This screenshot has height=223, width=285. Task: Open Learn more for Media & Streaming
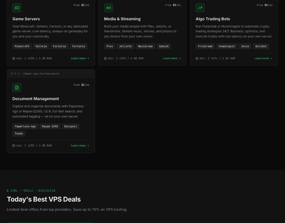[172, 58]
